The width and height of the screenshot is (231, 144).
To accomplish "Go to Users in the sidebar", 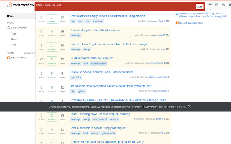I will click(14, 39).
